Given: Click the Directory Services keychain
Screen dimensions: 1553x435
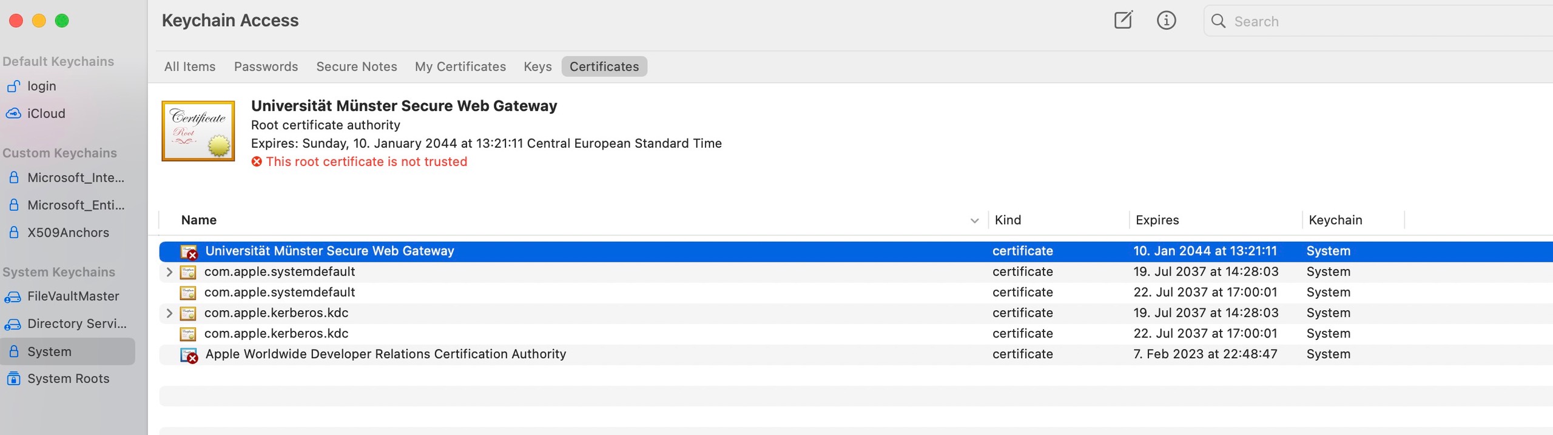Looking at the screenshot, I should pyautogui.click(x=76, y=324).
